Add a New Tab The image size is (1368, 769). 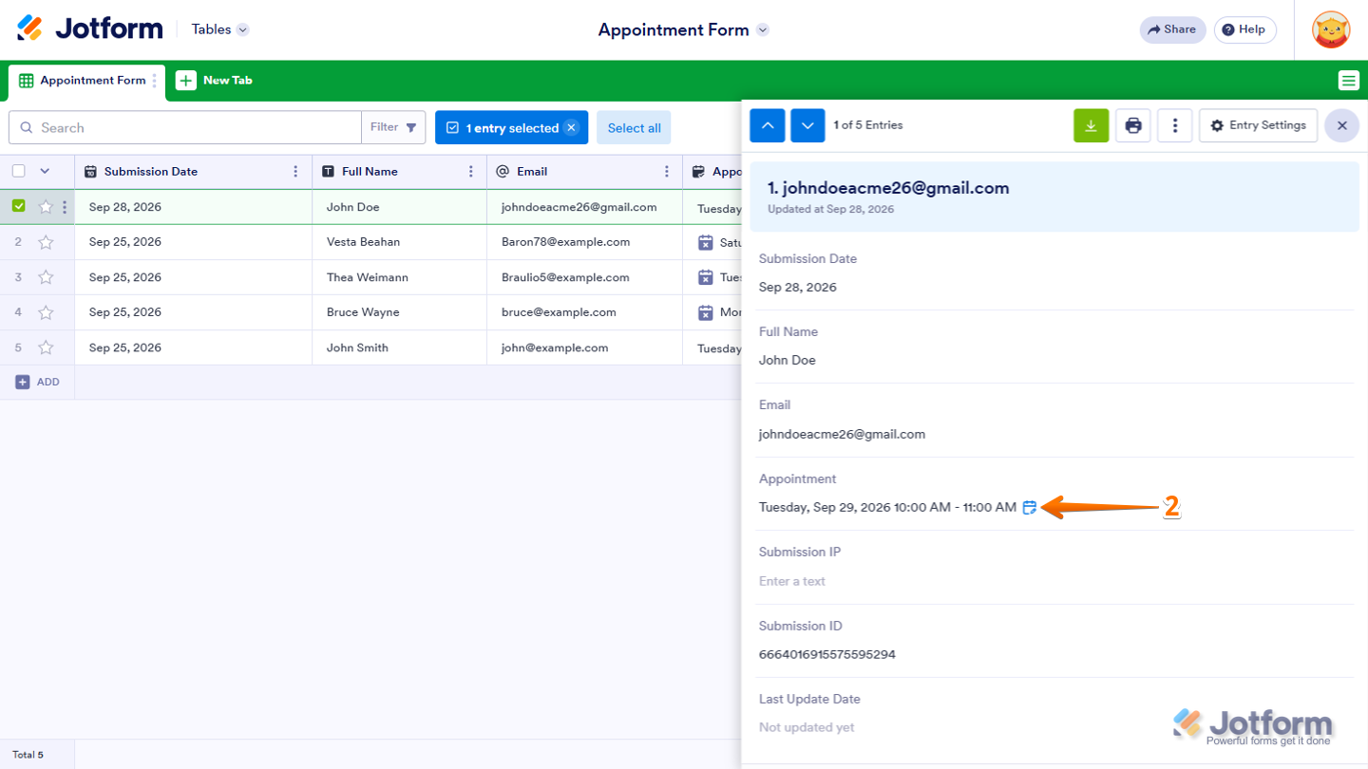[215, 81]
